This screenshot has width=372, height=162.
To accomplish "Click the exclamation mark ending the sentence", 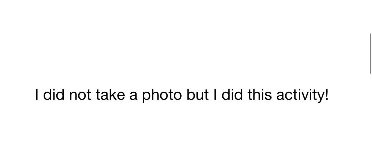I will 327,95.
